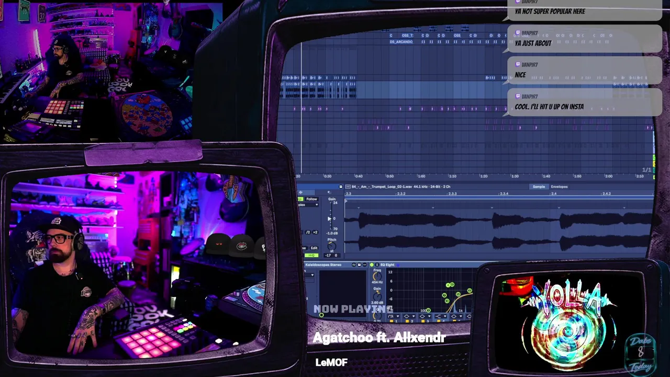Click the sample file icon before 84_-_Am_-_Trumpet_Loop
Image resolution: width=670 pixels, height=377 pixels.
pyautogui.click(x=348, y=186)
